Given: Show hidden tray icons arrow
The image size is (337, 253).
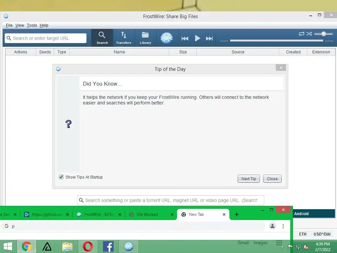Looking at the screenshot, I should tap(282, 247).
